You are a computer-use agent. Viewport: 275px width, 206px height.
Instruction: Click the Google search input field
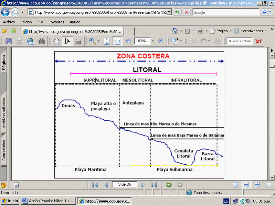coord(225,12)
